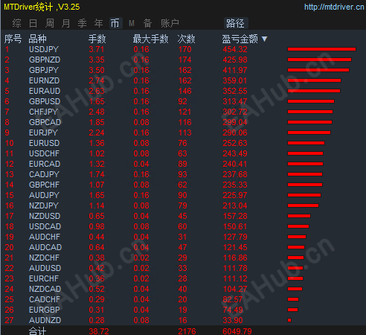Select the 年 yearly tab
The height and width of the screenshot is (335, 366).
tap(98, 23)
